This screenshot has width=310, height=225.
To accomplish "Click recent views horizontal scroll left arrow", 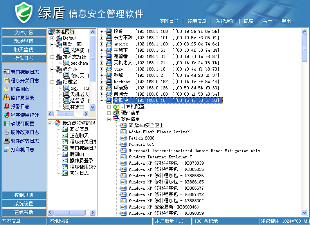I will click(x=50, y=212).
